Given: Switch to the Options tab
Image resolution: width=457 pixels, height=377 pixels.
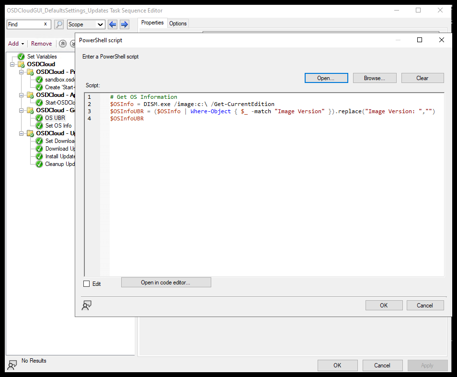Looking at the screenshot, I should tap(178, 23).
